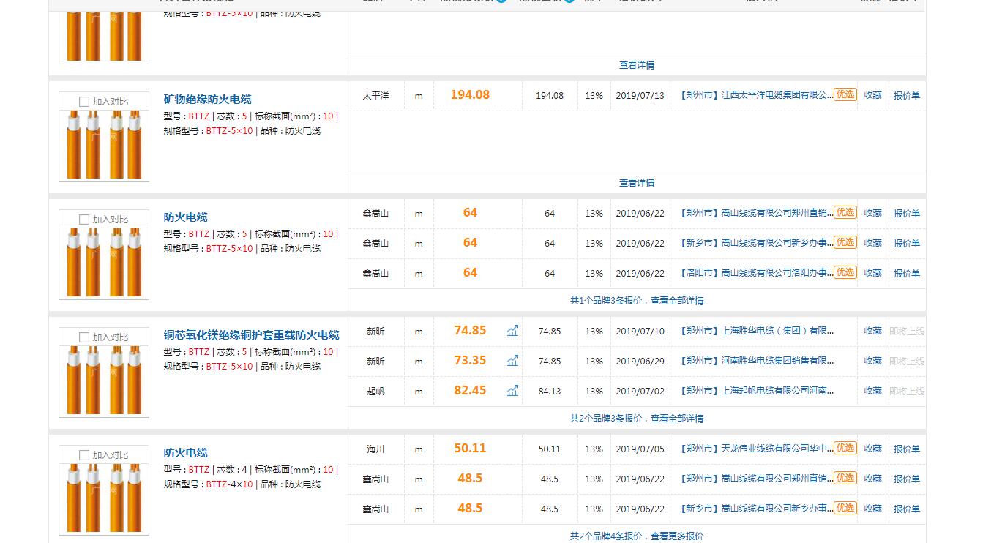Open 共1个品牌3条报价，查看全部详情 link

(637, 301)
